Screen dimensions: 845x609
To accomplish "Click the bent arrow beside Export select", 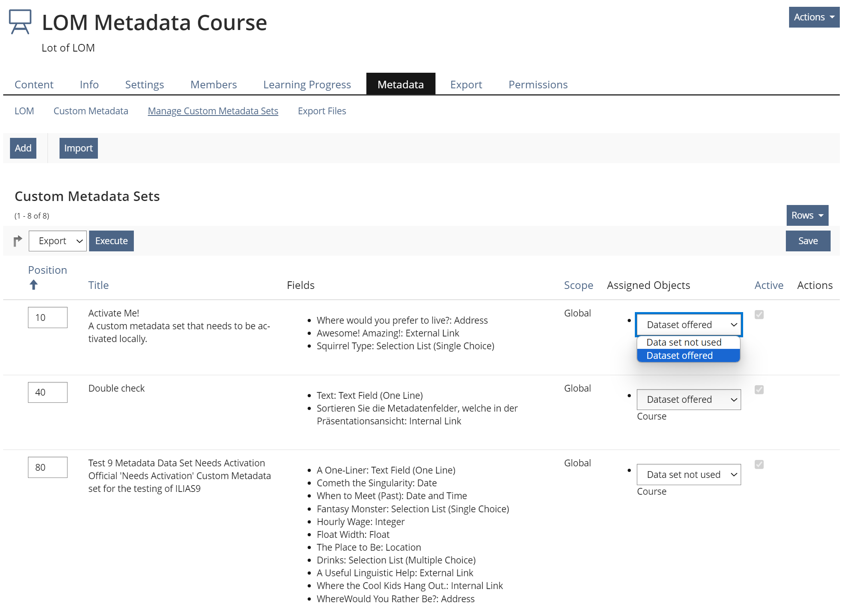I will point(18,241).
